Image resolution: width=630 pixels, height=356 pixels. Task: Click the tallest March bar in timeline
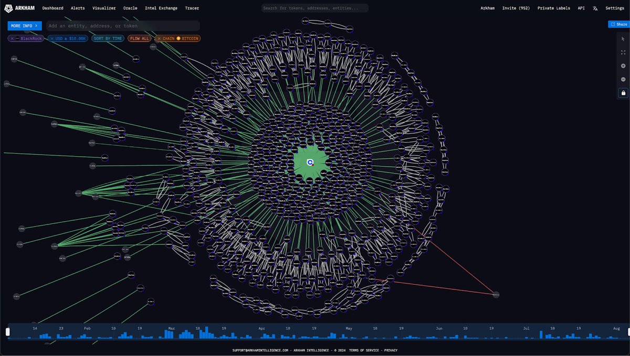tap(207, 332)
